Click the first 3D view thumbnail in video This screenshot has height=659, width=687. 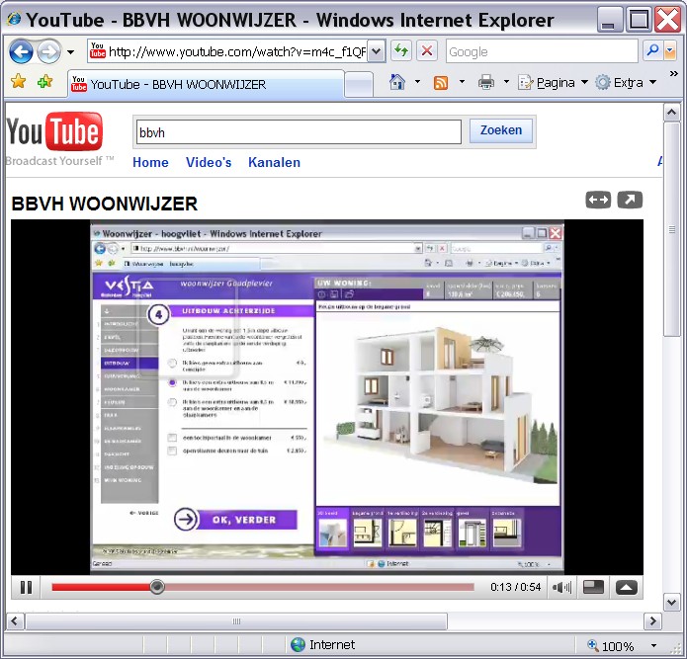point(332,533)
